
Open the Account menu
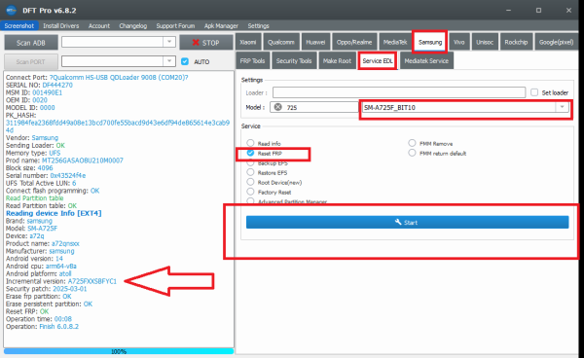(x=99, y=25)
